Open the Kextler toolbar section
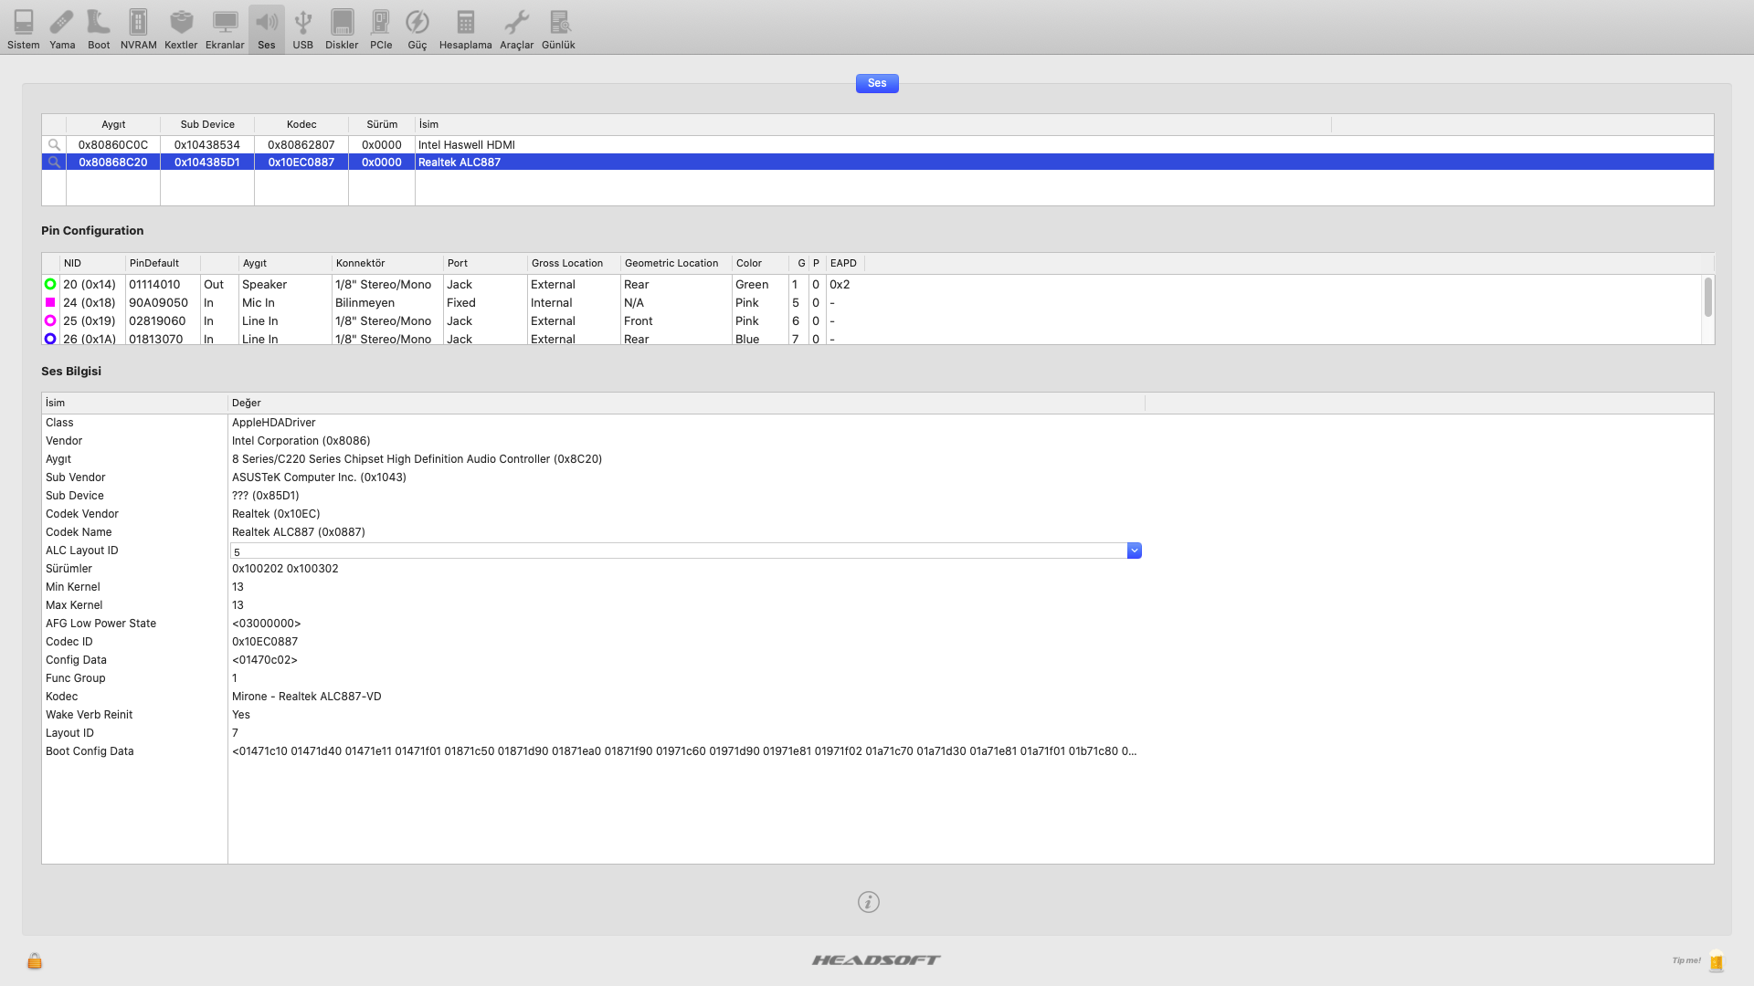Image resolution: width=1754 pixels, height=986 pixels. 181,28
